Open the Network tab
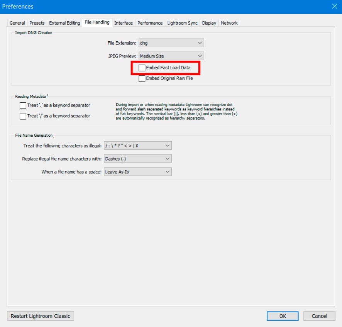The image size is (342, 327). click(x=229, y=23)
